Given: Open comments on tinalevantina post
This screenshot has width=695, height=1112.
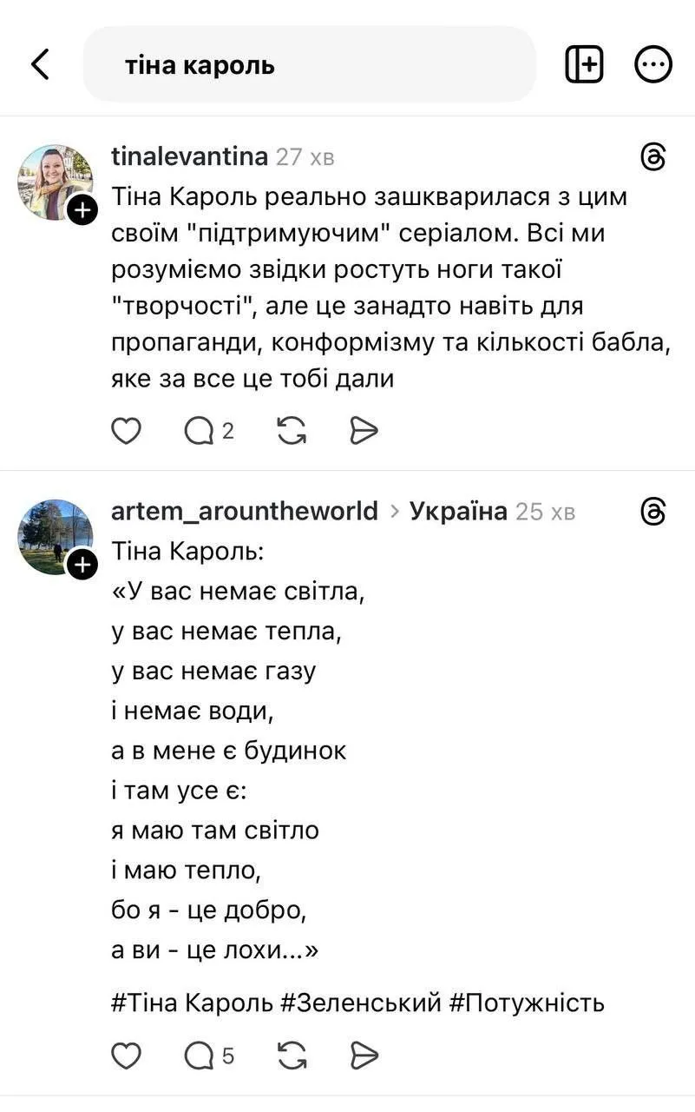Looking at the screenshot, I should pos(200,430).
